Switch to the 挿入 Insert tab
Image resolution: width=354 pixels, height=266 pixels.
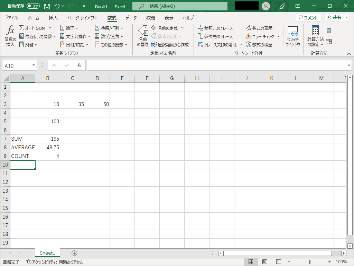pos(53,18)
